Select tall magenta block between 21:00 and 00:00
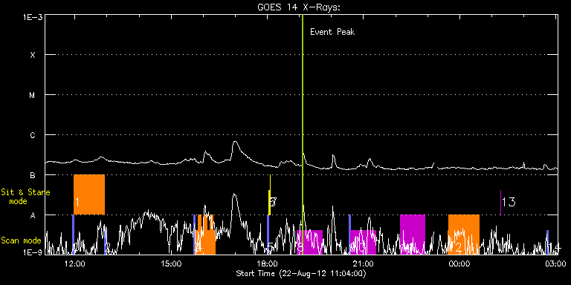Screen dimensions: 571x285 [x=412, y=234]
